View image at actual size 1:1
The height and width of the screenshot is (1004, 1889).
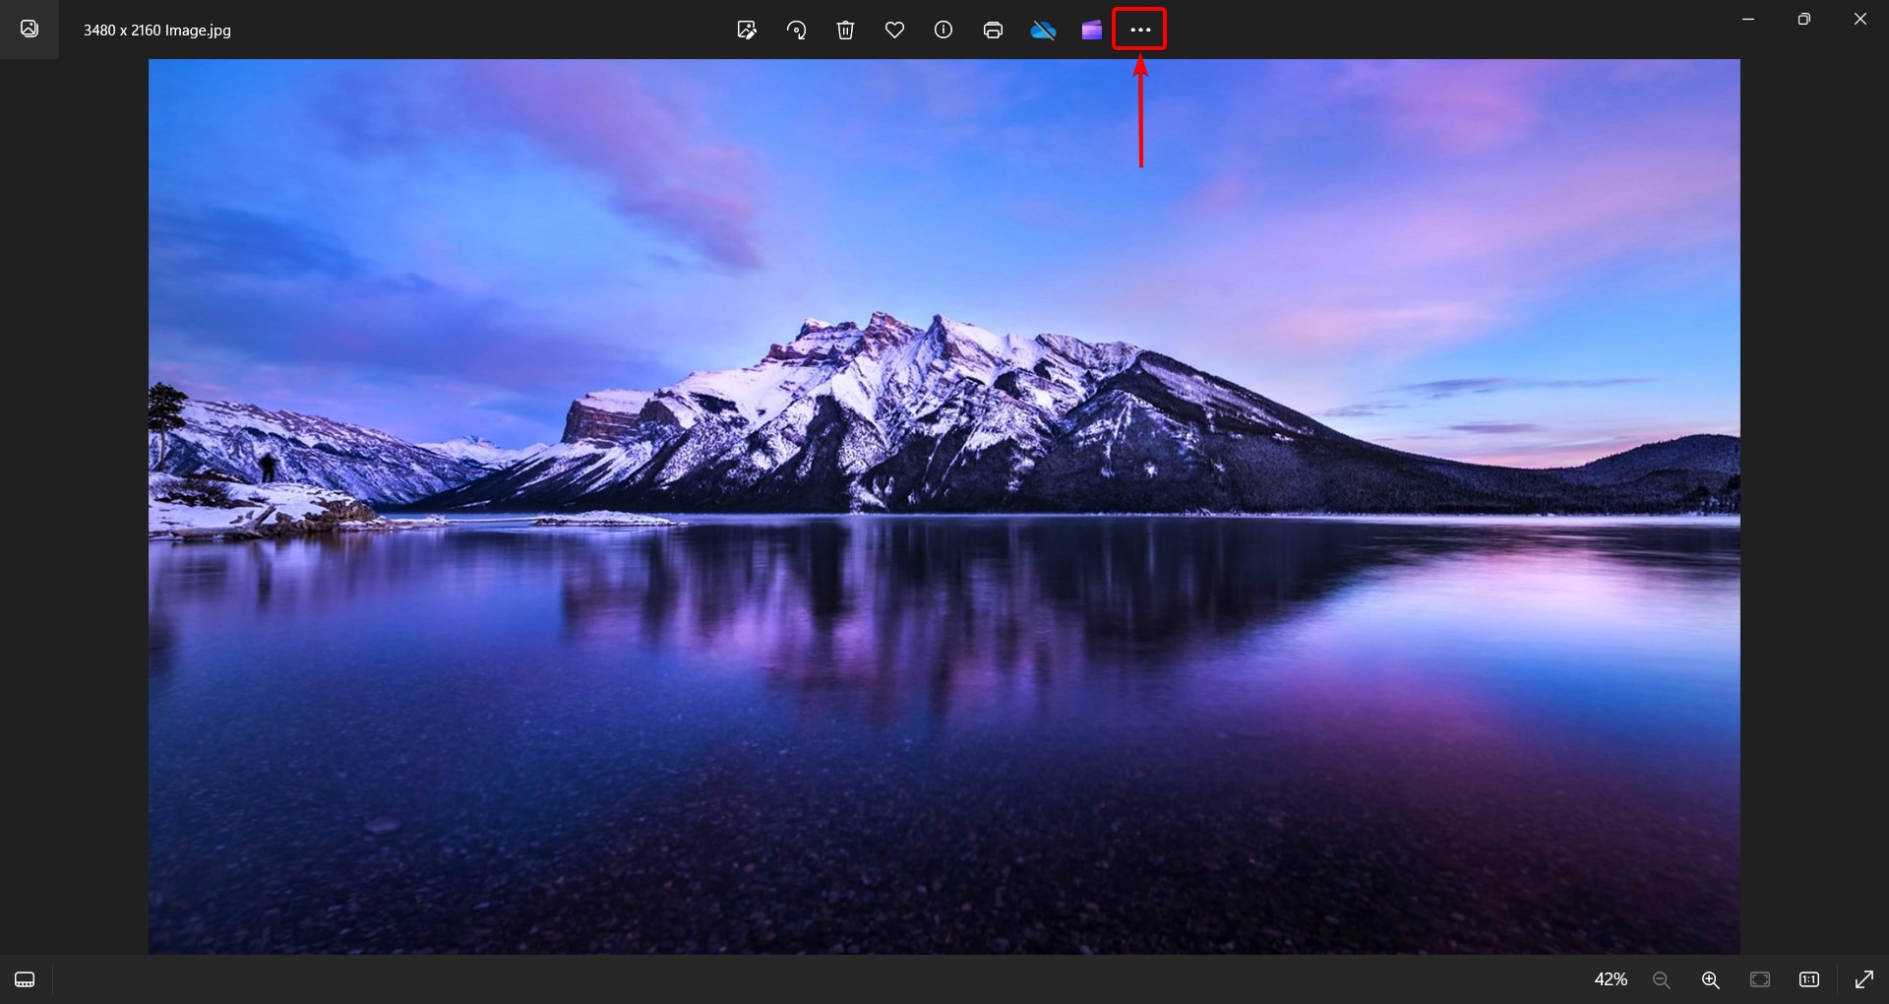(x=1809, y=979)
